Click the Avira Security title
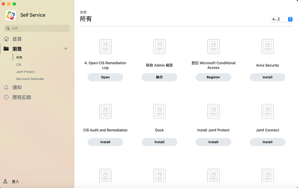 coord(267,65)
